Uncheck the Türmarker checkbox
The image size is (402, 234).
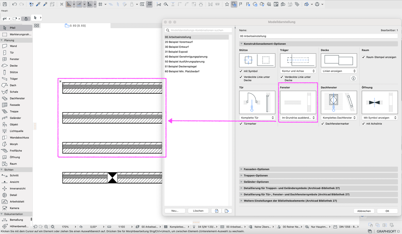click(241, 124)
